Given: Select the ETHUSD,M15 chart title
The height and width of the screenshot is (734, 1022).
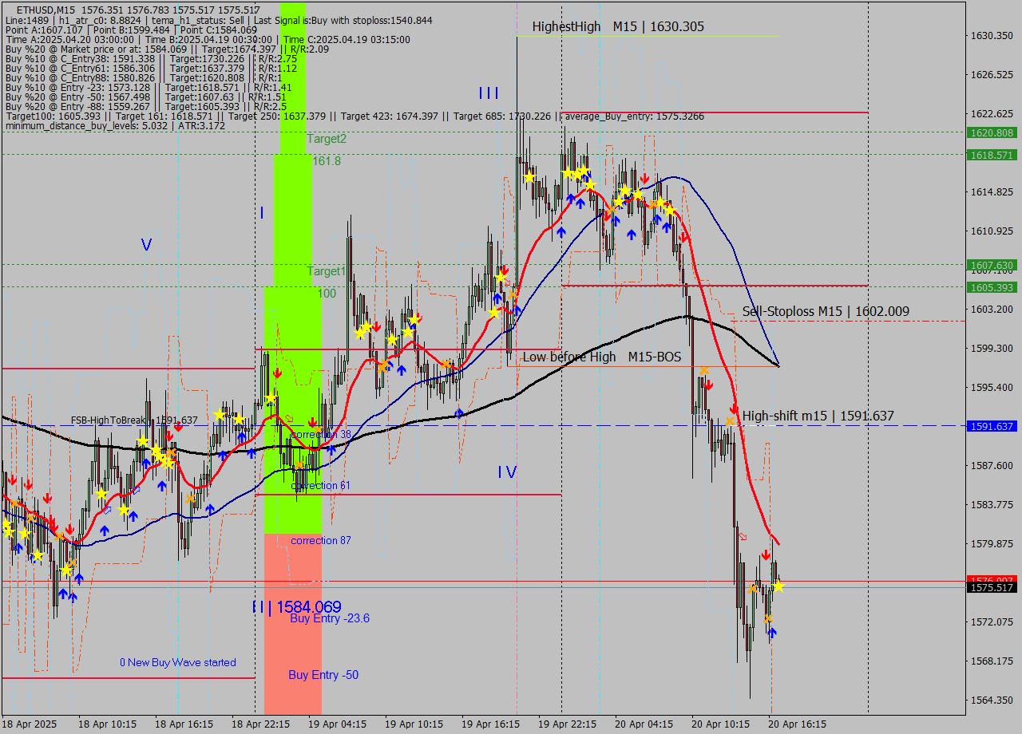Looking at the screenshot, I should 48,10.
